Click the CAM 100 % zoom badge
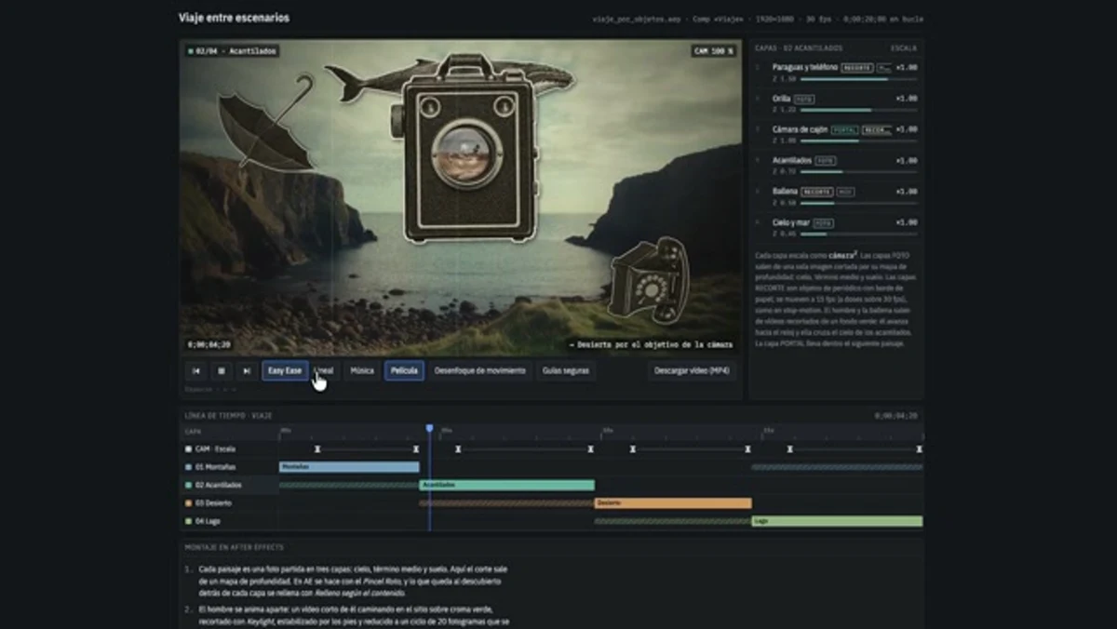1117x629 pixels. [714, 51]
